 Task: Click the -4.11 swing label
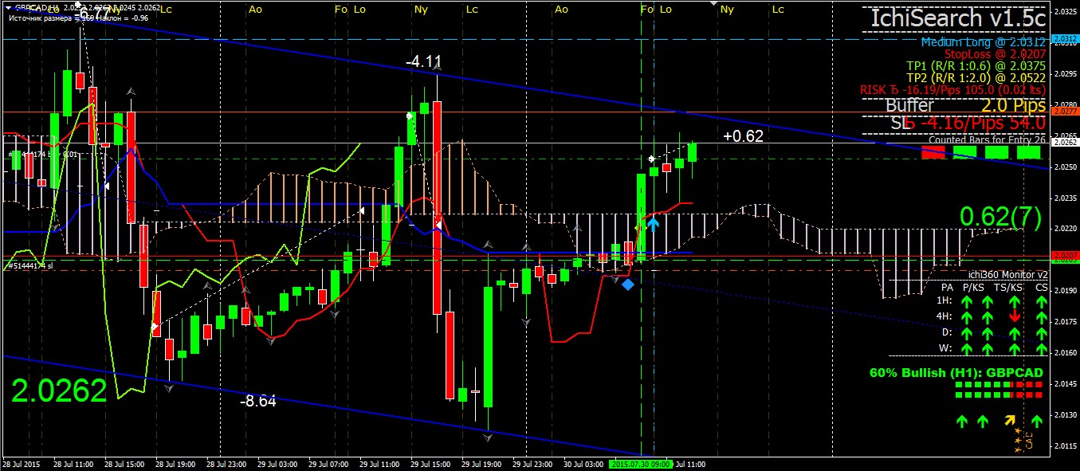click(423, 61)
